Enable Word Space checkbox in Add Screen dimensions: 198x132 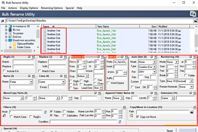[x=108, y=83]
